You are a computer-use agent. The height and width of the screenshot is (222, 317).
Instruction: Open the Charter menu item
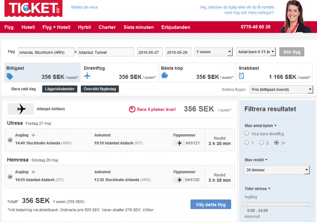pos(107,27)
